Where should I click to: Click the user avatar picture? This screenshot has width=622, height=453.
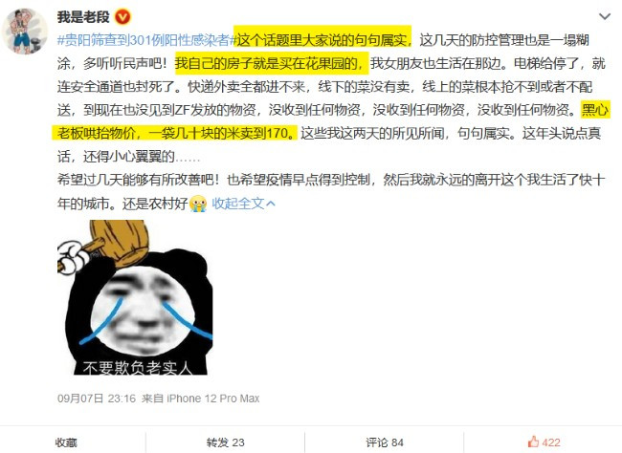pos(25,31)
